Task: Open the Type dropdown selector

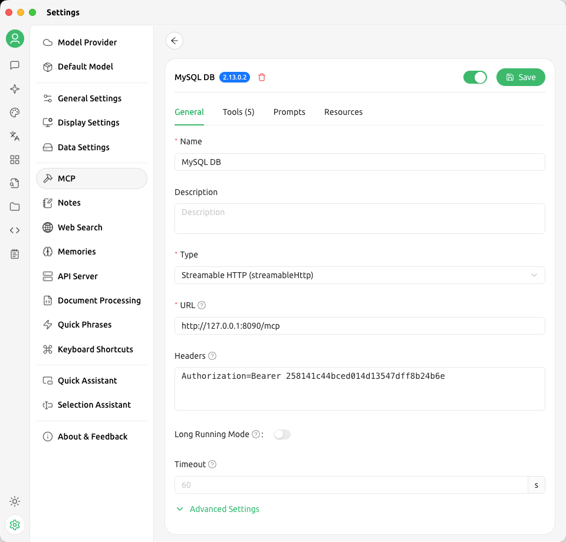Action: 359,275
